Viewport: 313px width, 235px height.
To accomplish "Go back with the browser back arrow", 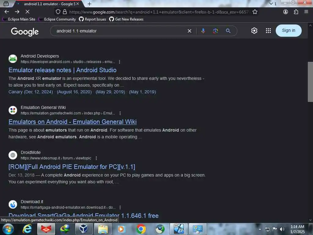I will click(7, 12).
